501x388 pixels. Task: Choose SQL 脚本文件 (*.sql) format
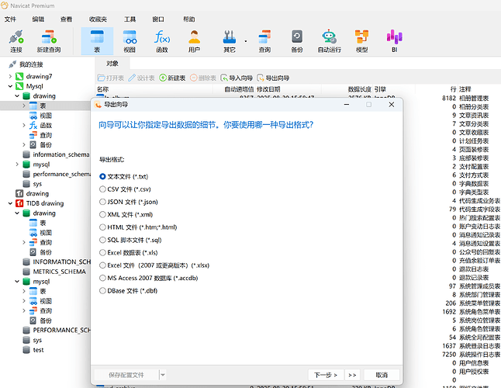[x=130, y=240]
